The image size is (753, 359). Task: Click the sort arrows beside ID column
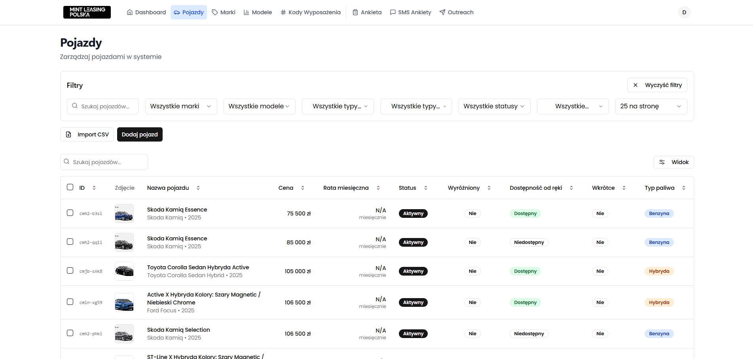[x=94, y=188]
